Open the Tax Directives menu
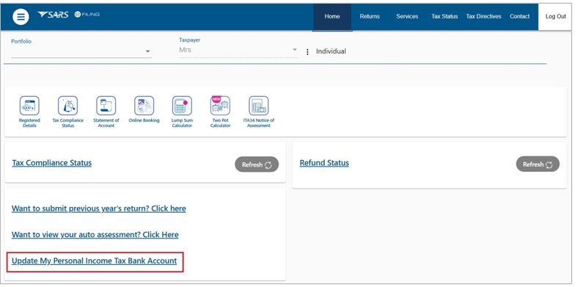 (484, 17)
